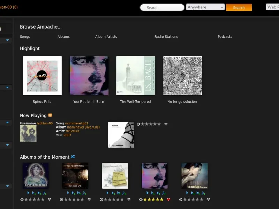Open song link inominavel p01

76,123
